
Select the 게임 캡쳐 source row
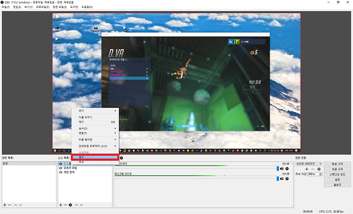pos(85,172)
